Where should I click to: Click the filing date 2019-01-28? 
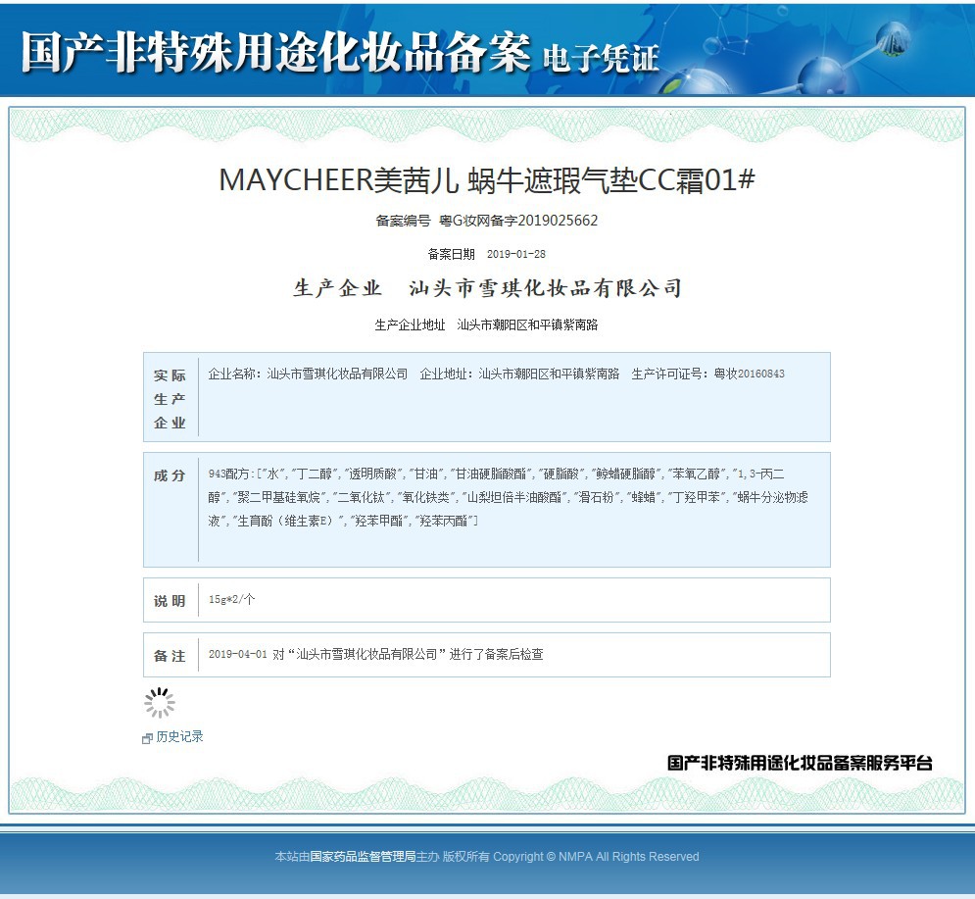pos(516,254)
